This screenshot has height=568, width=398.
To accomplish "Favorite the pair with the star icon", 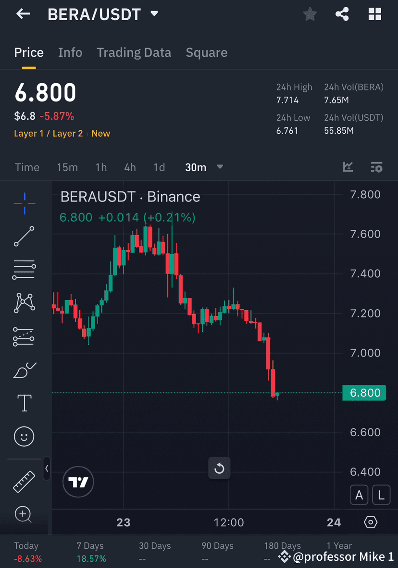I will click(310, 14).
